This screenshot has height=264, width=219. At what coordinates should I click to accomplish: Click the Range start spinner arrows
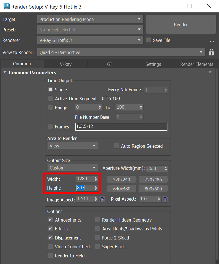(100, 107)
